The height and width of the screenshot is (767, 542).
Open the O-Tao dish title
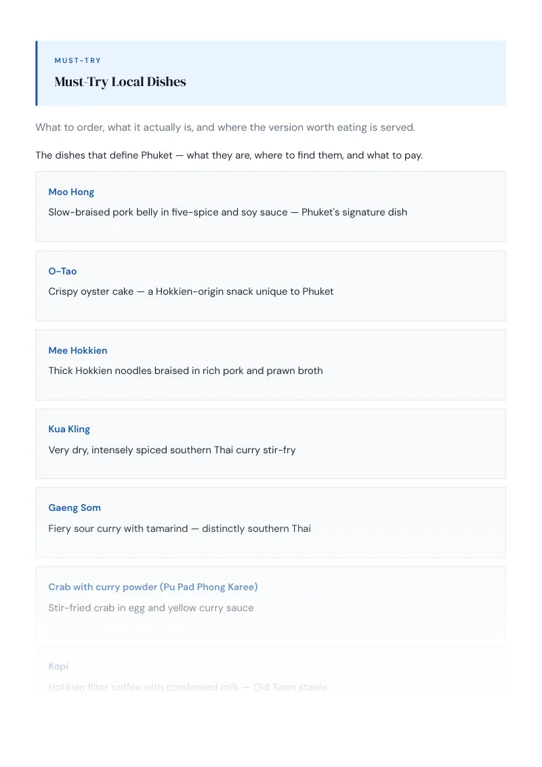(62, 271)
